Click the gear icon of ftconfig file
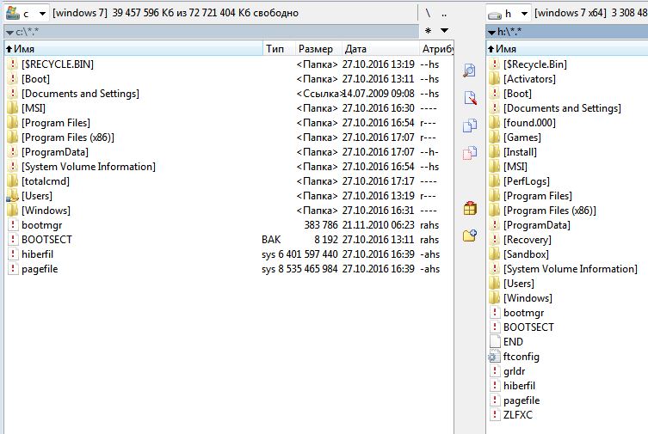 (494, 357)
